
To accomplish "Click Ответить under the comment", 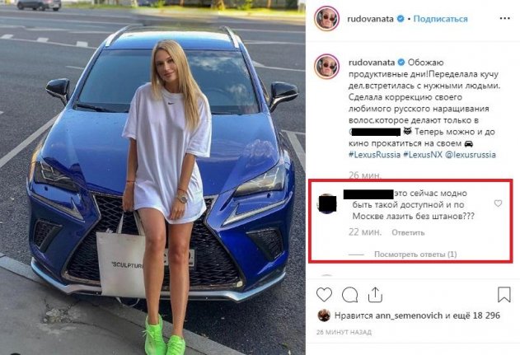I will [408, 233].
